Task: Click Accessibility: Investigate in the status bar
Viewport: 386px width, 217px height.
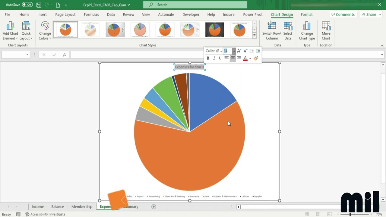Action: (45, 214)
